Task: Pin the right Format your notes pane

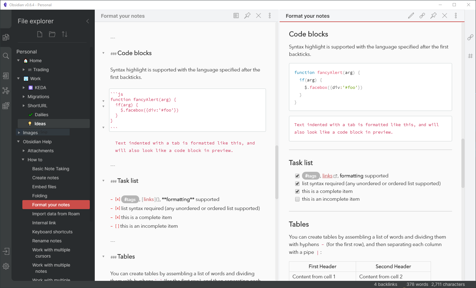Action: (433, 16)
